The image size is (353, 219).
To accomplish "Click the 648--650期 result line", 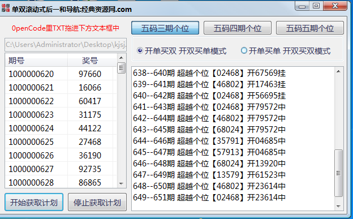I will 209,186.
